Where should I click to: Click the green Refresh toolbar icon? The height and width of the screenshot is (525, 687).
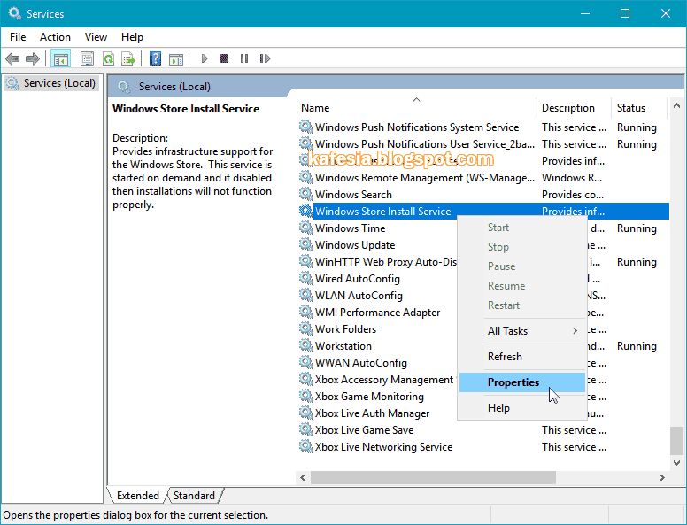[108, 58]
